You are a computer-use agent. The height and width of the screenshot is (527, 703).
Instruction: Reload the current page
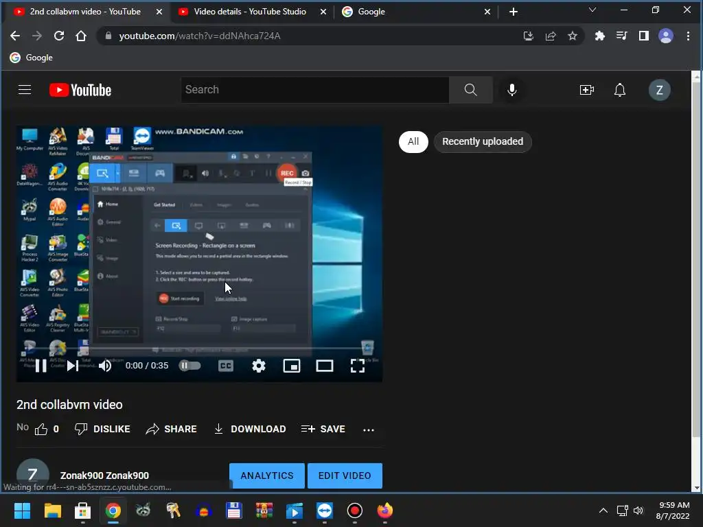59,36
